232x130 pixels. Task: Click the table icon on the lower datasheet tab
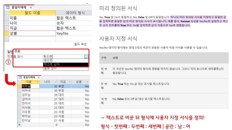[x=20, y=77]
